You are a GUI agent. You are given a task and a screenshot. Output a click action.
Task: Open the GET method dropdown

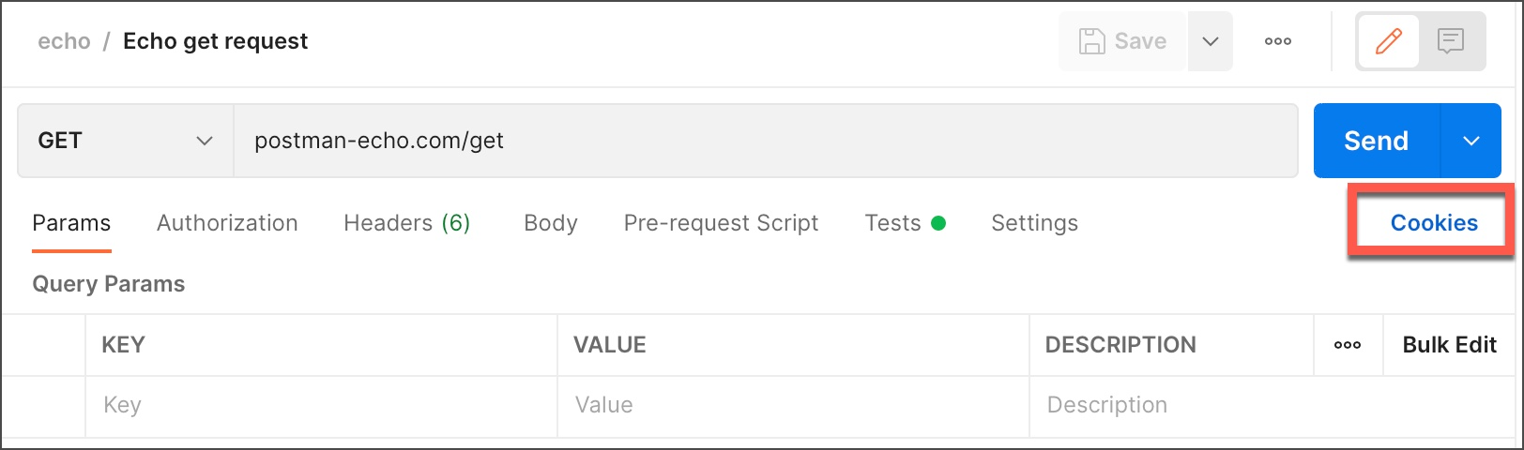[125, 141]
